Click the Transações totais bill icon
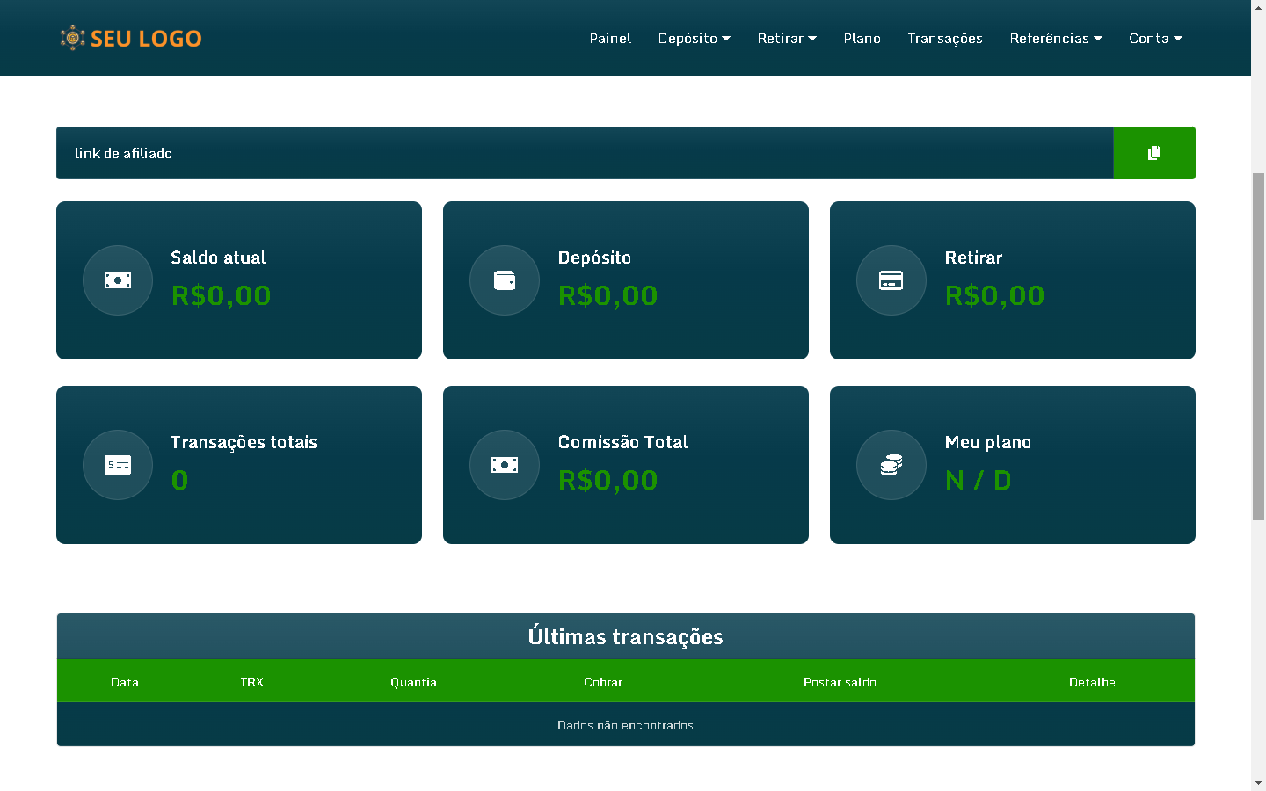 (x=118, y=465)
